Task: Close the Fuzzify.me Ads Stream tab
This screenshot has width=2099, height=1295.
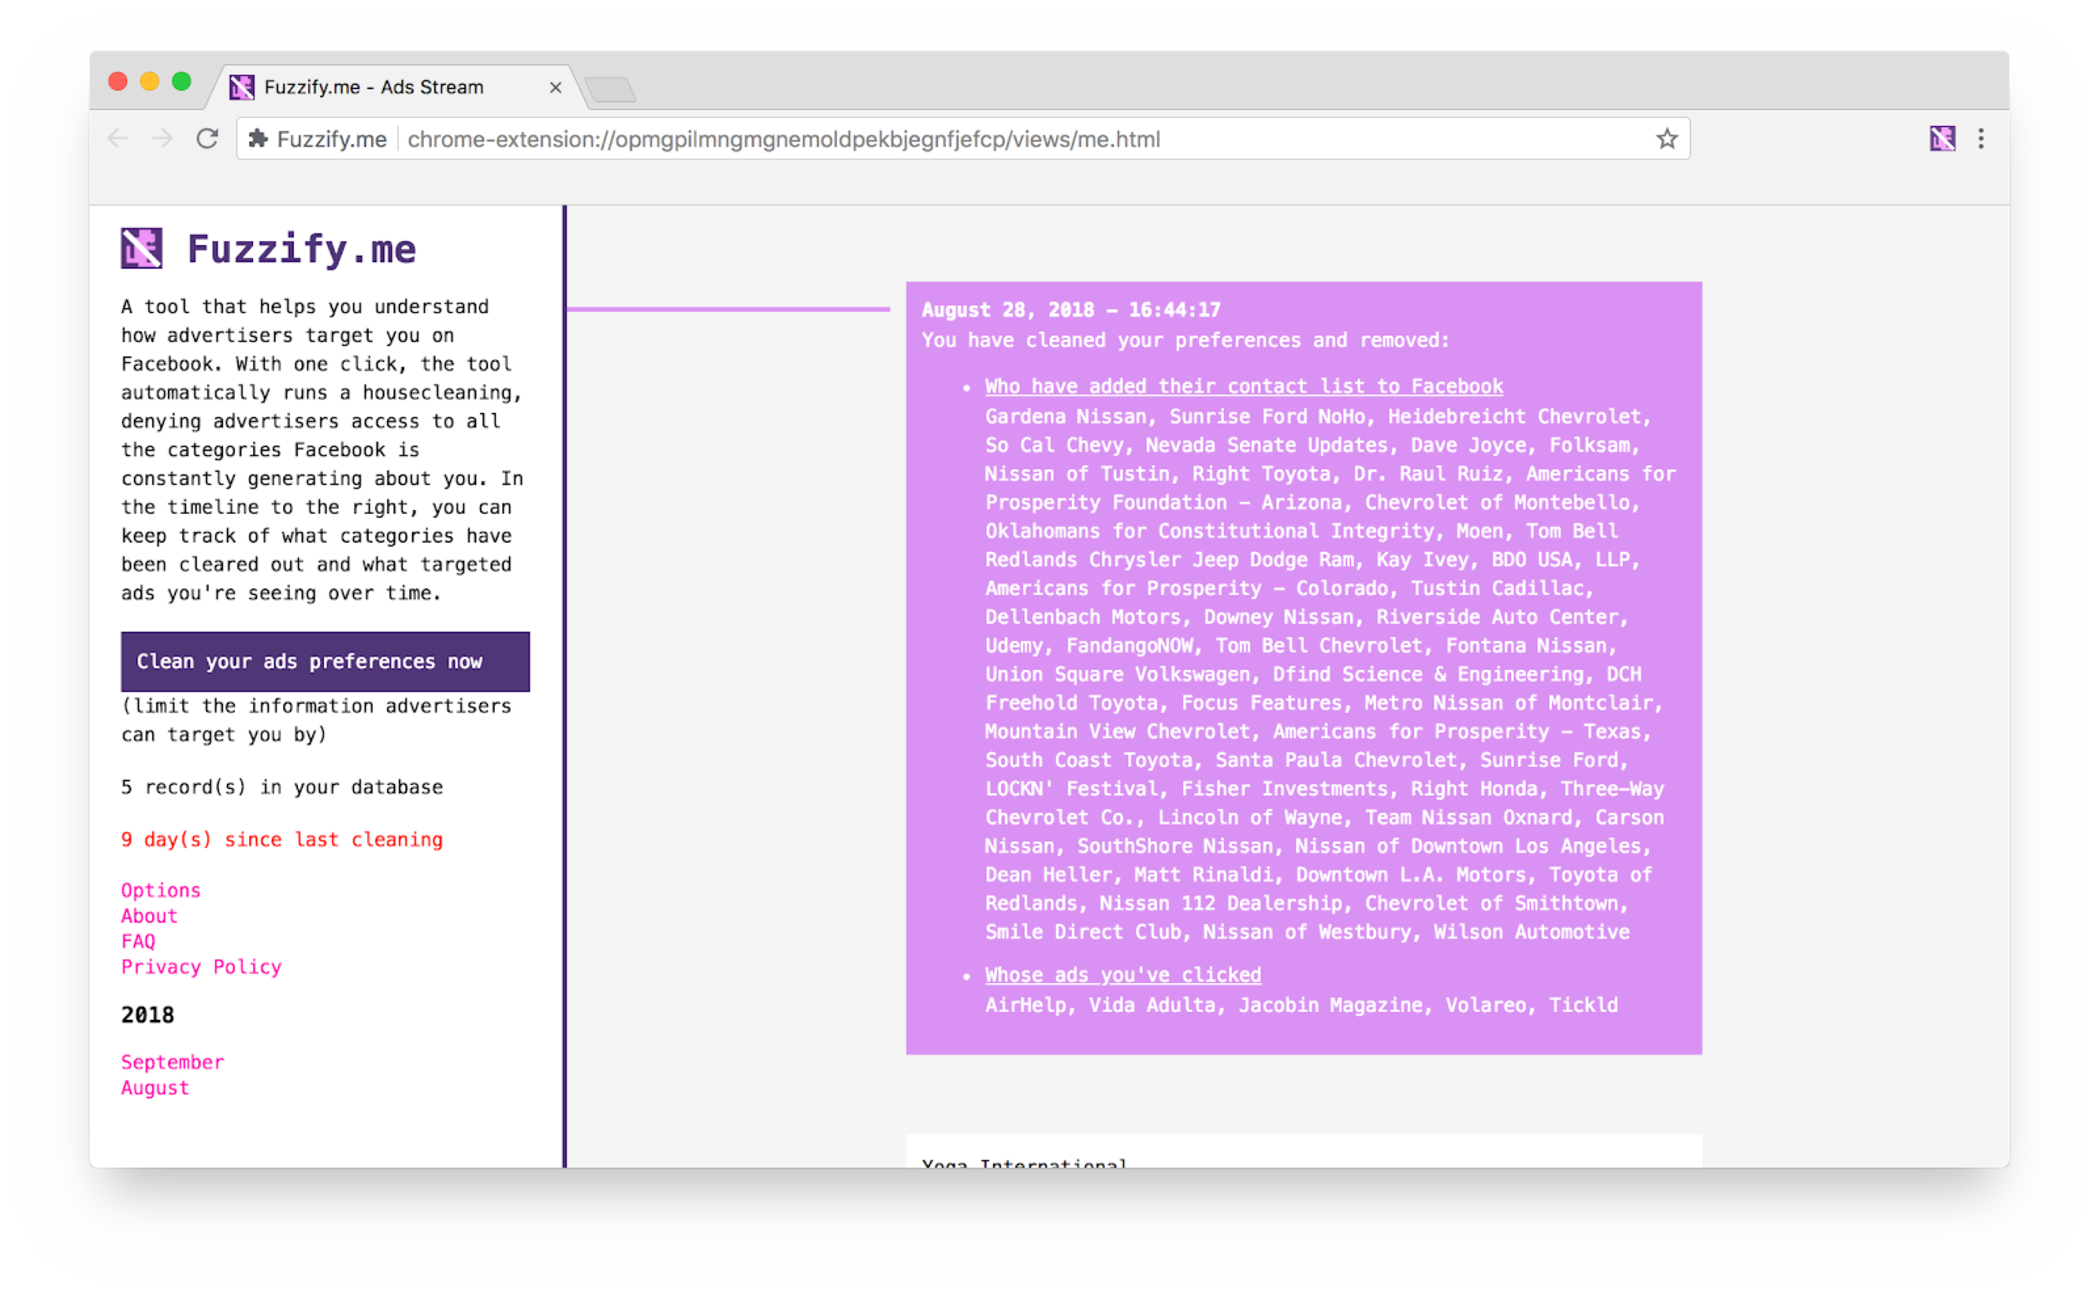Action: pos(555,87)
